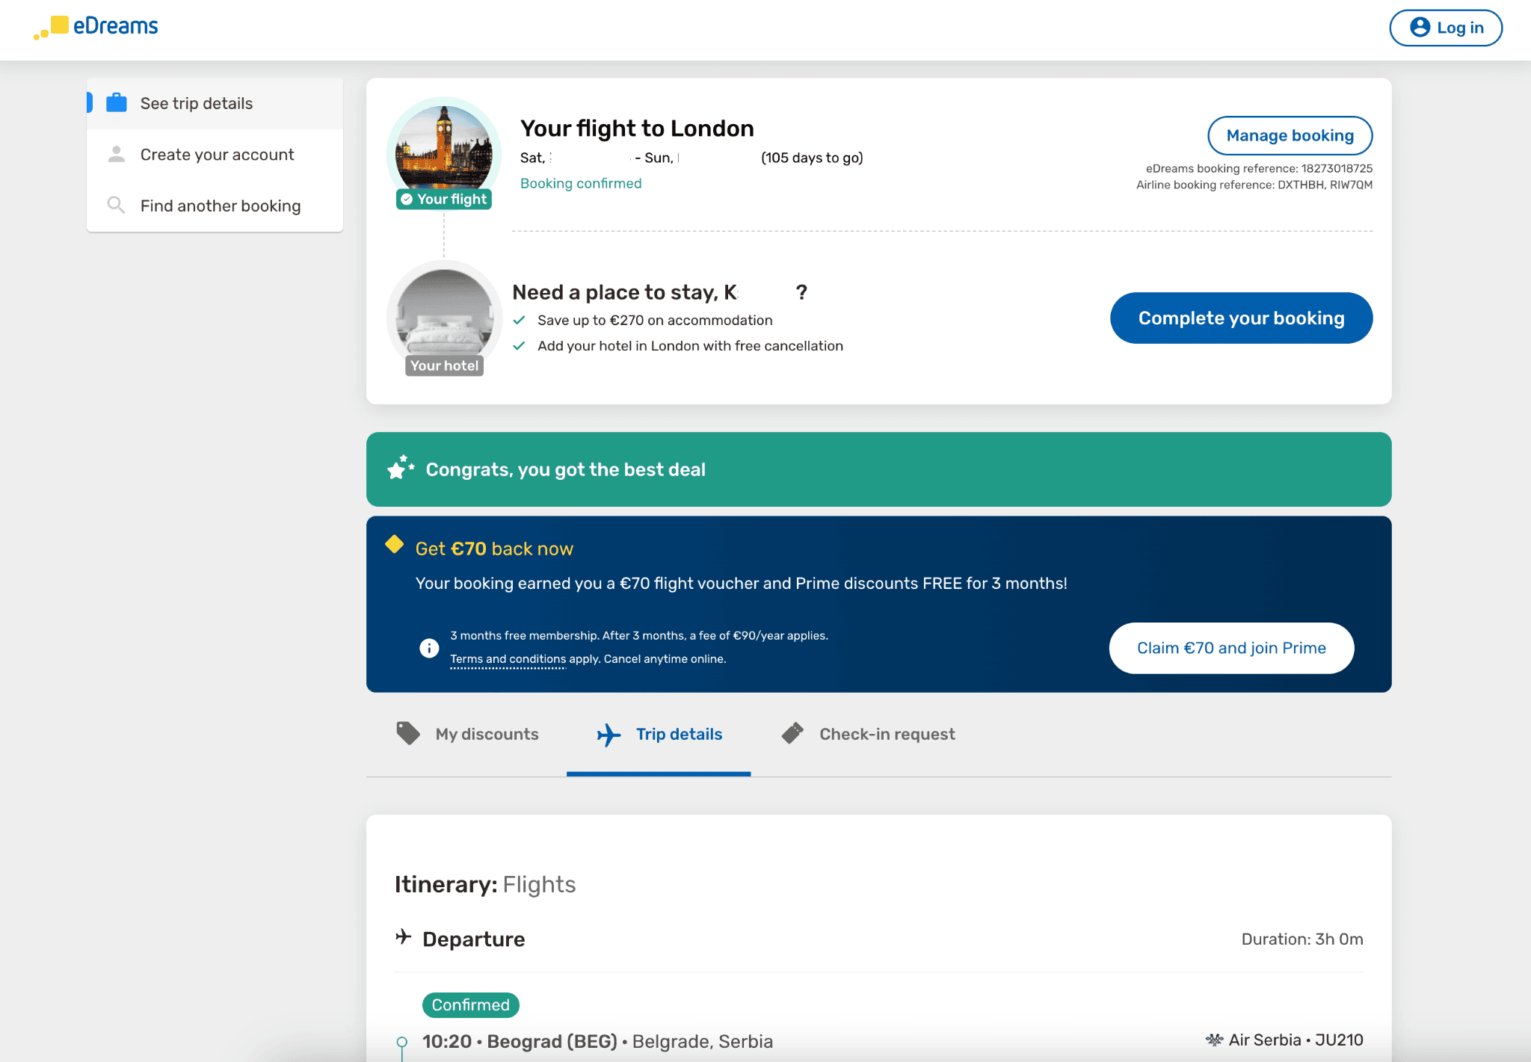Viewport: 1531px width, 1062px height.
Task: Click the ticket icon for Check-in request
Action: coord(792,733)
